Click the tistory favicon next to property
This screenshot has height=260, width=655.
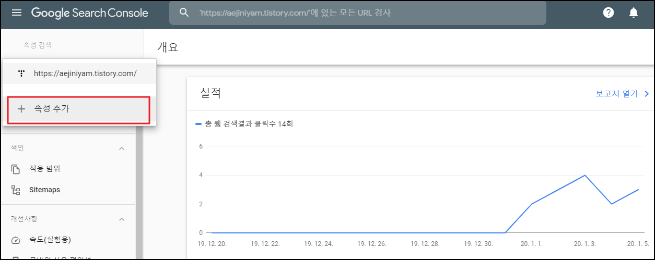tap(21, 73)
